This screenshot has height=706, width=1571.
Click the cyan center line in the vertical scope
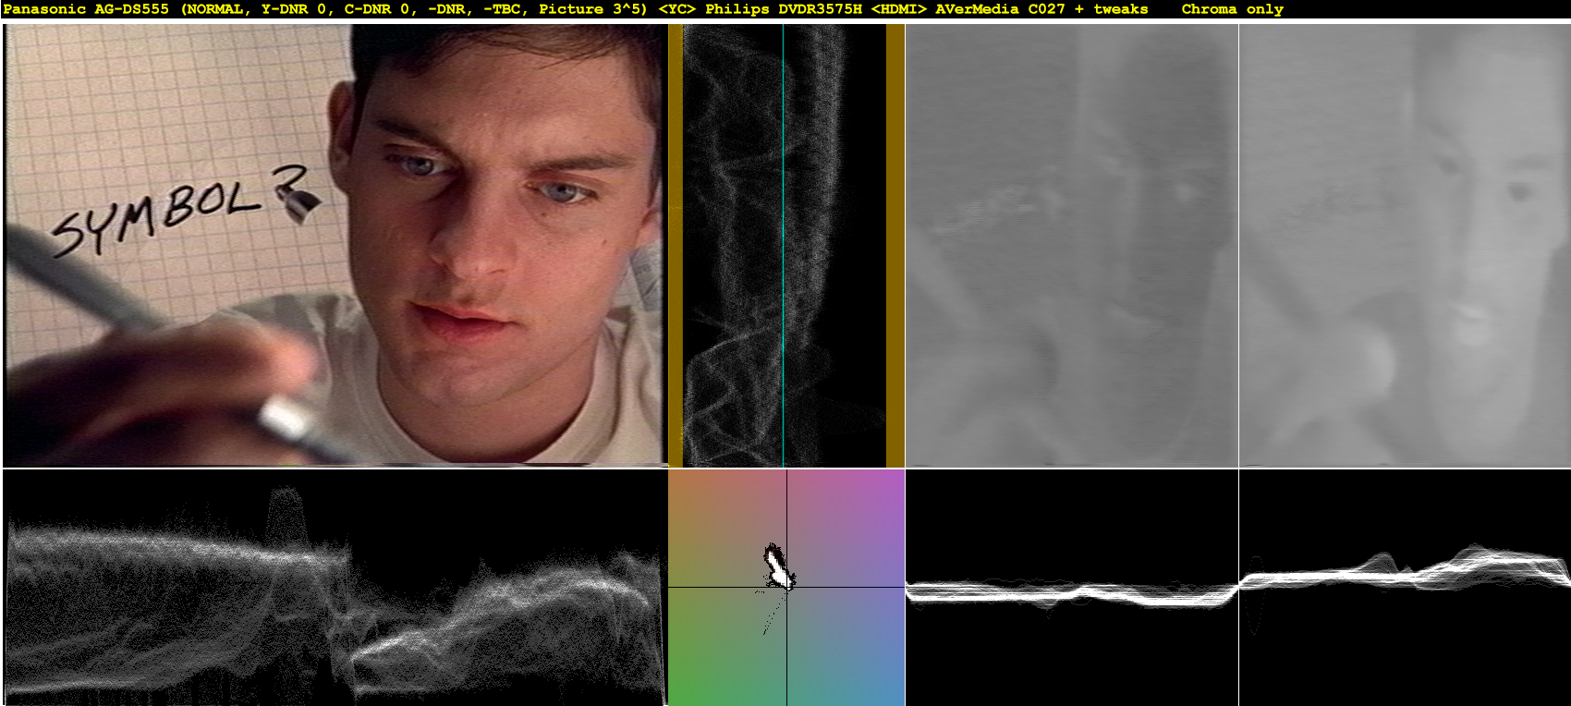[783, 245]
